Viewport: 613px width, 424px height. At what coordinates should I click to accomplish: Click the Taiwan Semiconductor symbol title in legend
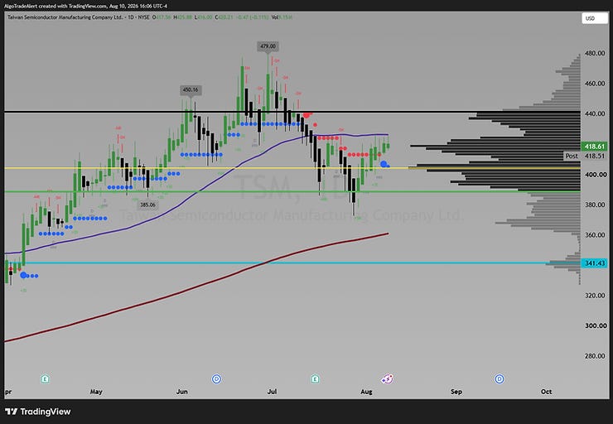tap(65, 17)
